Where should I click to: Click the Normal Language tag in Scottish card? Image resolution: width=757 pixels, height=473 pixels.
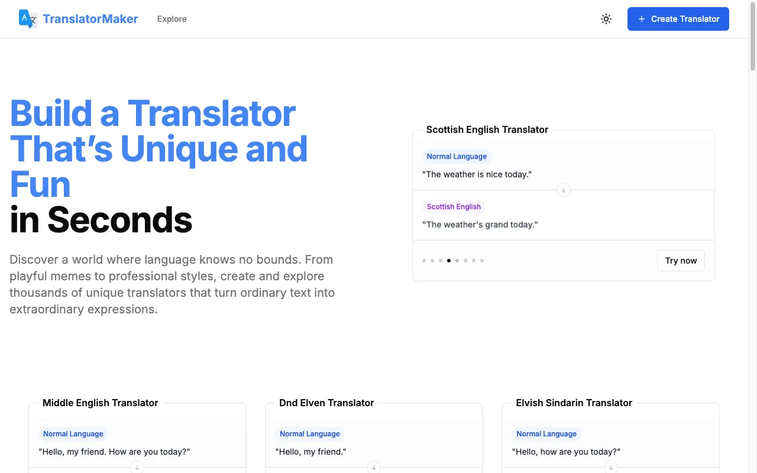[457, 157]
